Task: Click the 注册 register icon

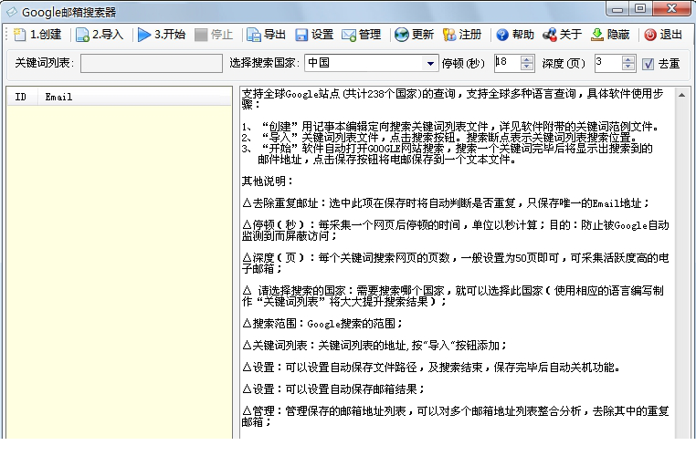Action: [x=449, y=35]
